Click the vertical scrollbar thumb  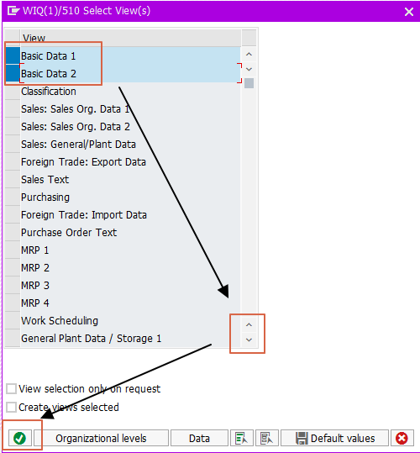(x=249, y=83)
